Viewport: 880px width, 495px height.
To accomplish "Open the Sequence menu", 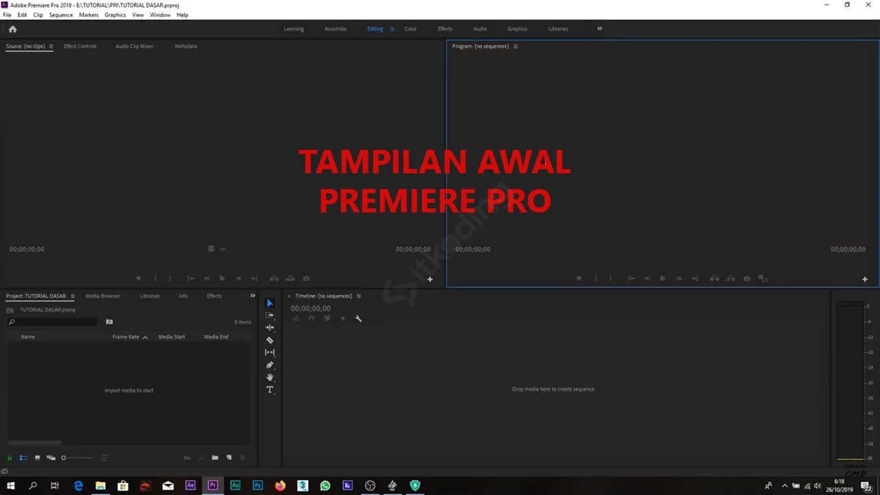I will [x=60, y=14].
